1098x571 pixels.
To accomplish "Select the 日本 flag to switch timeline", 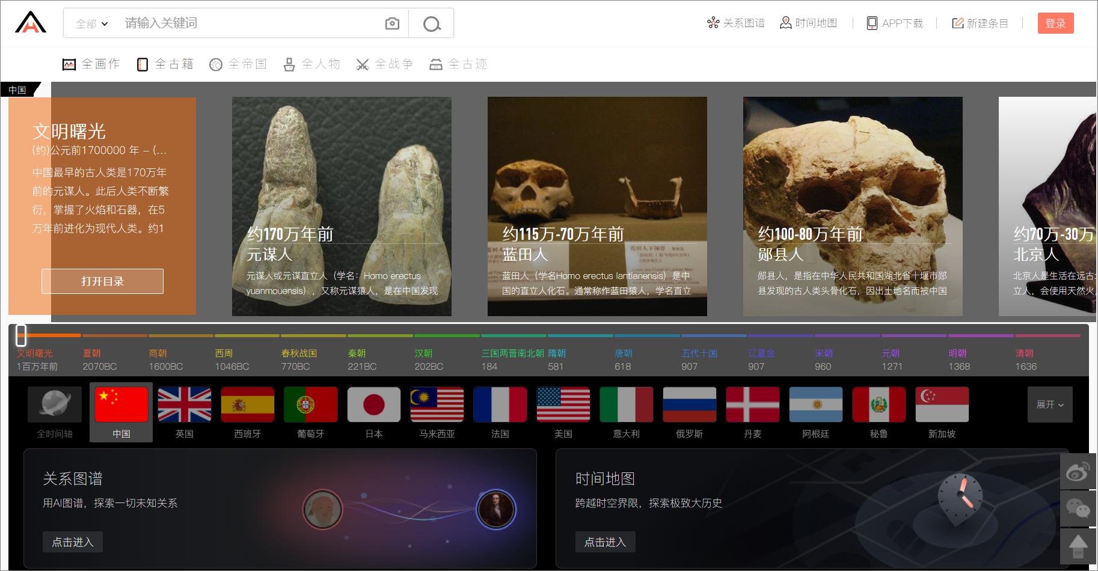I will (373, 405).
